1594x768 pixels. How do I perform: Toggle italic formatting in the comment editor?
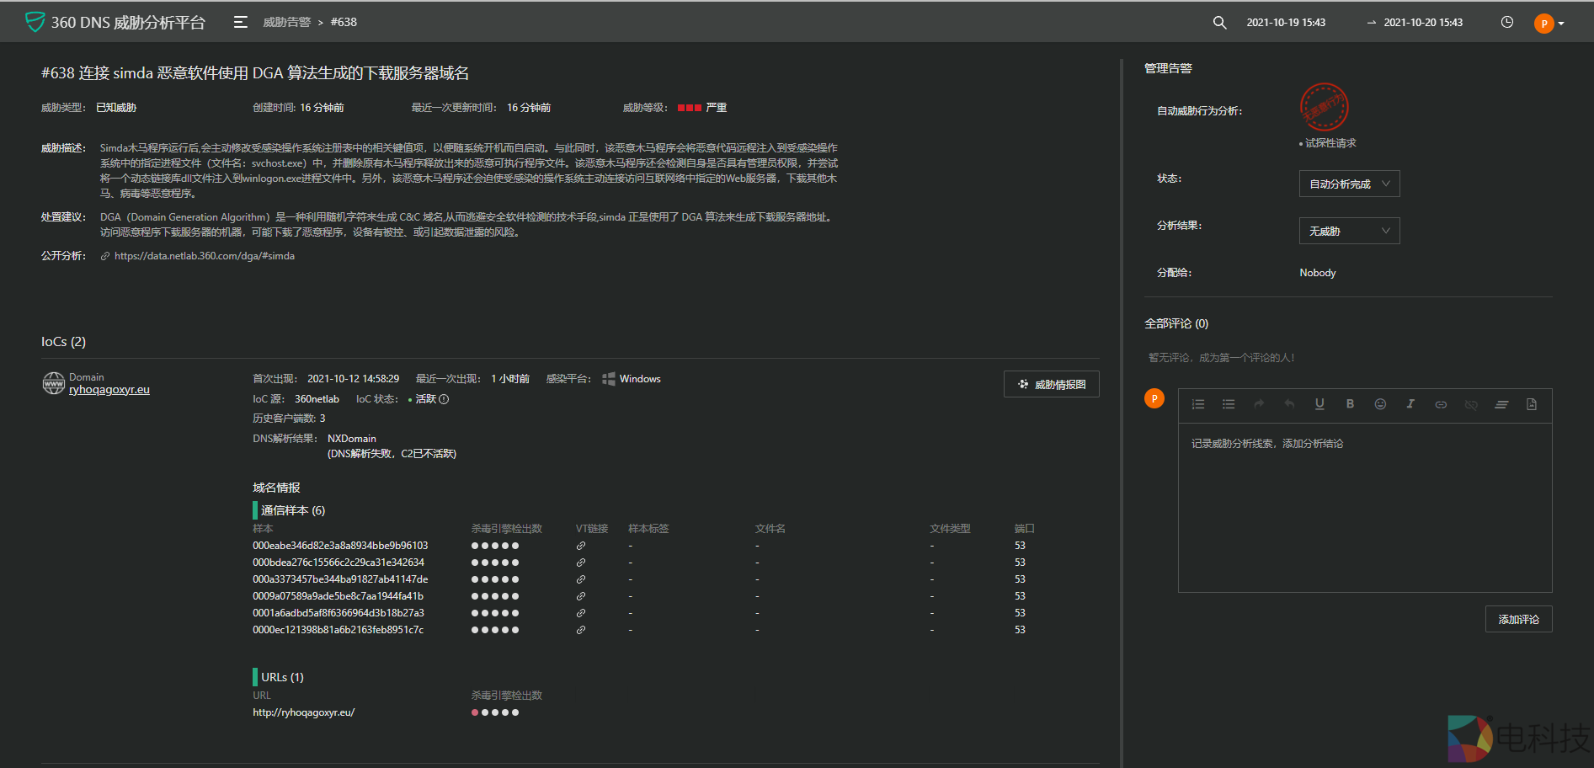pyautogui.click(x=1410, y=404)
